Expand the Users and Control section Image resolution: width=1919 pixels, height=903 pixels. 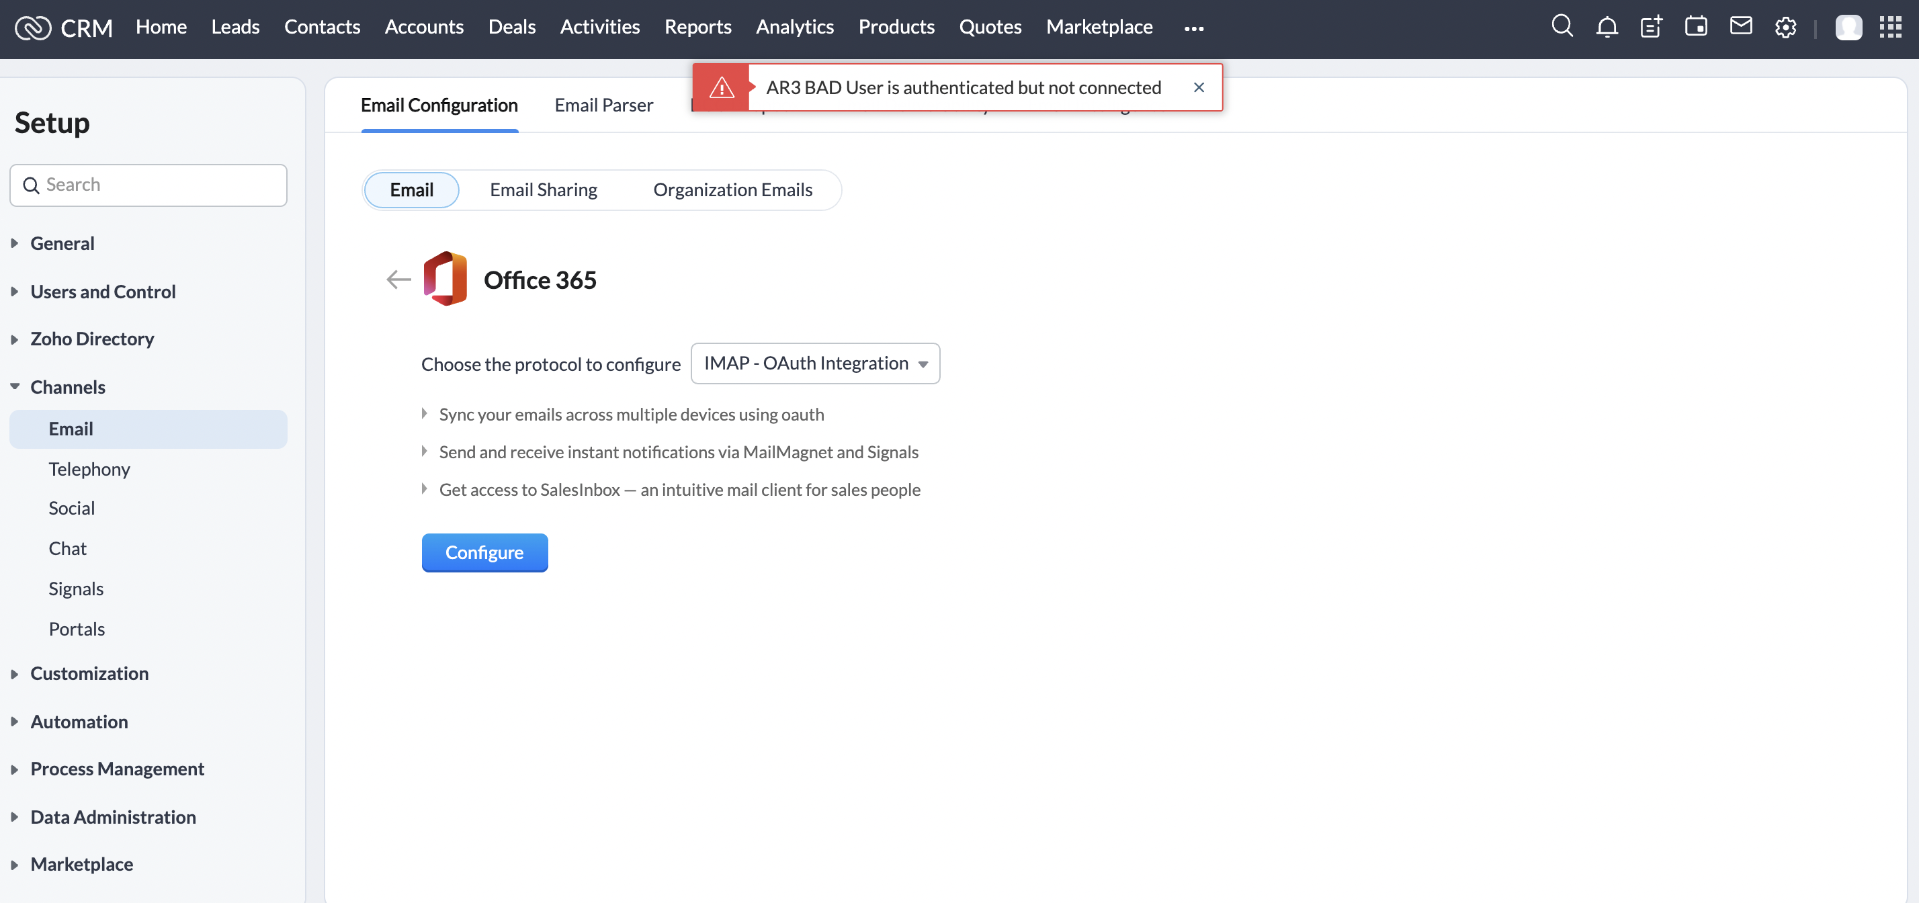(103, 292)
